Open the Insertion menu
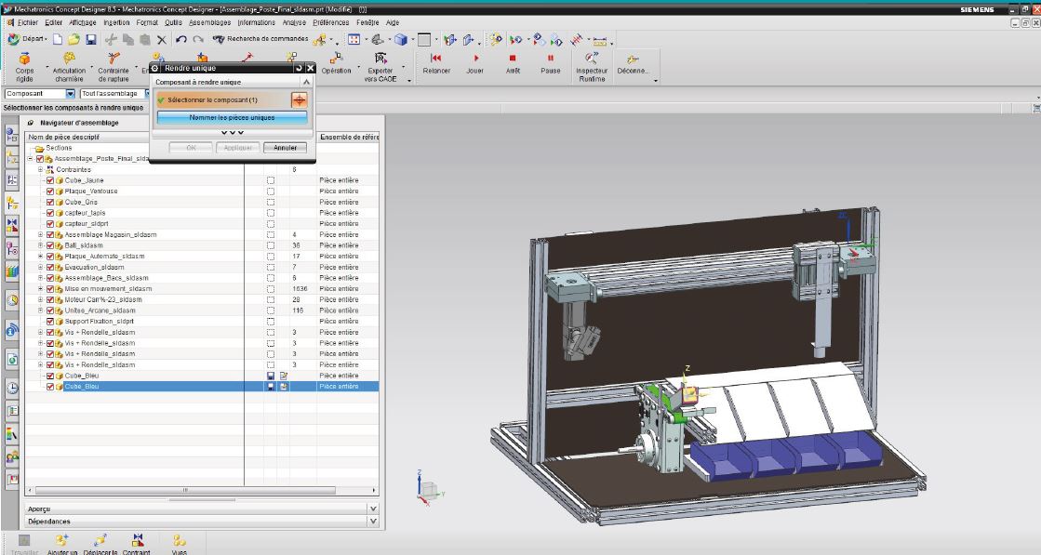This screenshot has width=1041, height=555. [x=116, y=22]
